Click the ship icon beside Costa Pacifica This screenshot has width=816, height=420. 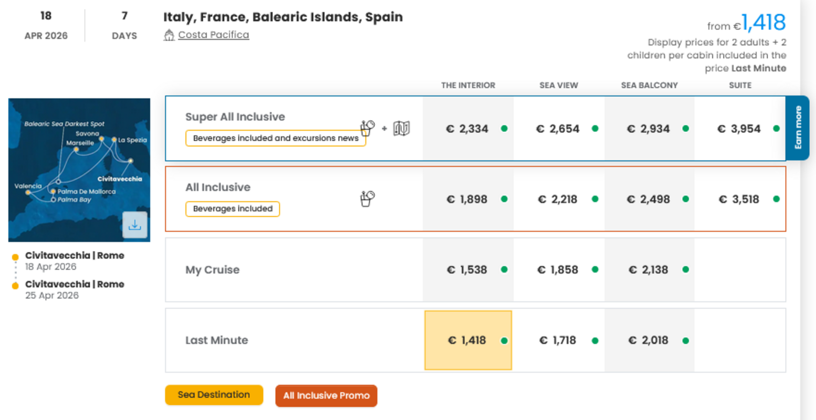tap(169, 35)
